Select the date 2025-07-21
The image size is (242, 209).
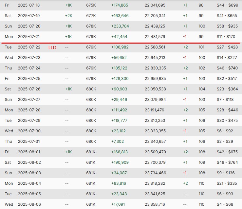(29, 37)
